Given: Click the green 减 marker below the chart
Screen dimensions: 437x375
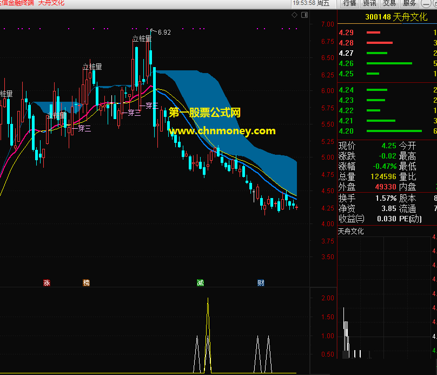Looking at the screenshot, I should tap(201, 282).
